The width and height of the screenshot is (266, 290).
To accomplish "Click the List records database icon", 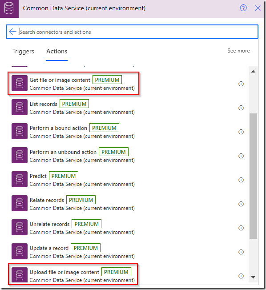I will 20,107.
